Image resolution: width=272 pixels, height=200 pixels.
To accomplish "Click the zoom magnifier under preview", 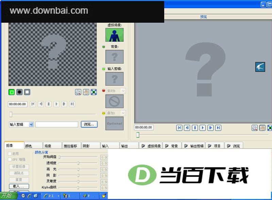I will pos(254,128).
